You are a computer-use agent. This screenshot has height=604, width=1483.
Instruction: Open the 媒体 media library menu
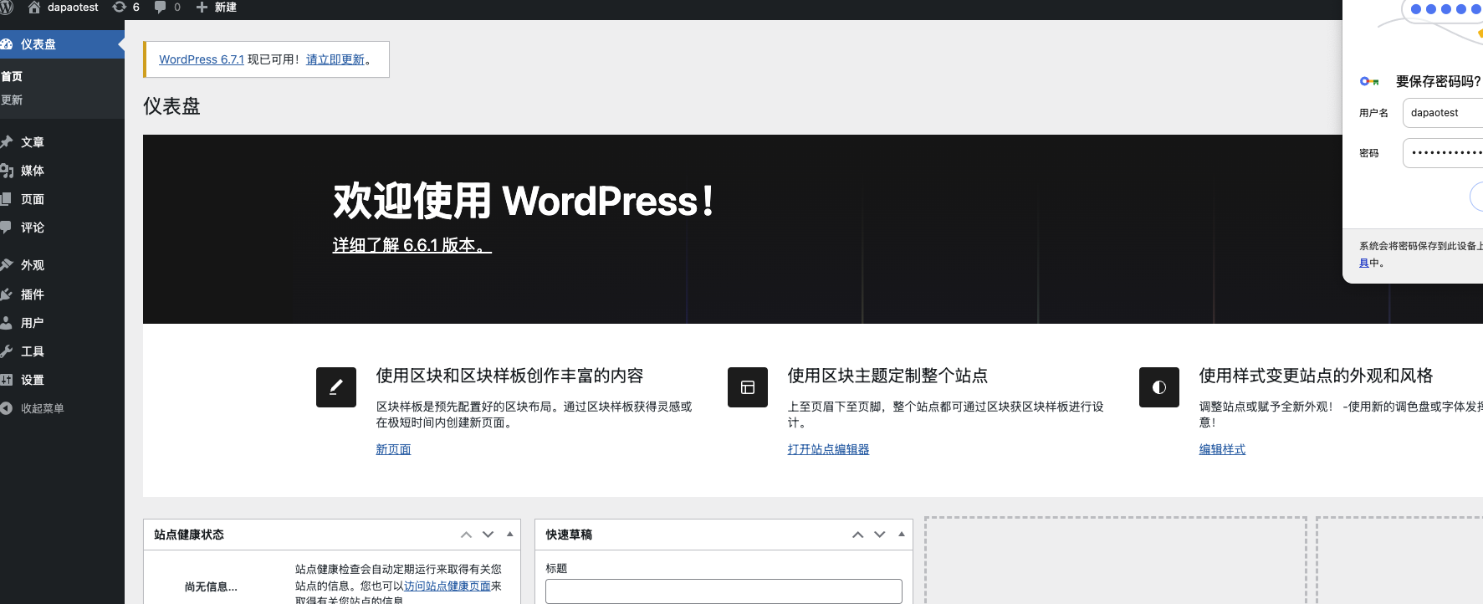click(62, 171)
